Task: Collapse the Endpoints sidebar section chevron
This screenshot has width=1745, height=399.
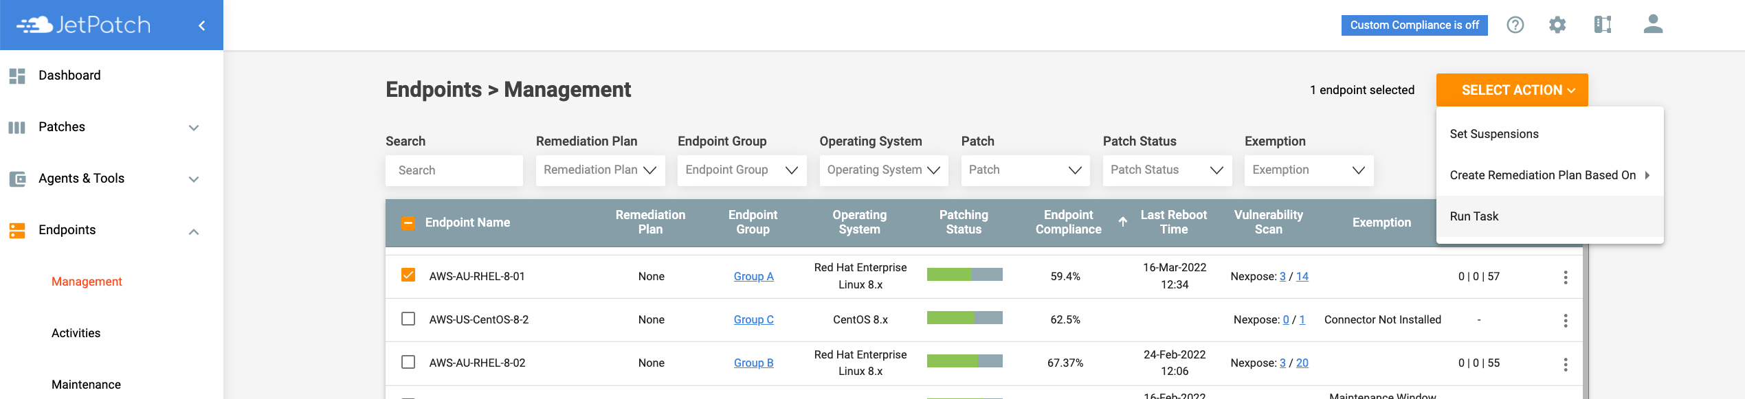Action: 194,231
